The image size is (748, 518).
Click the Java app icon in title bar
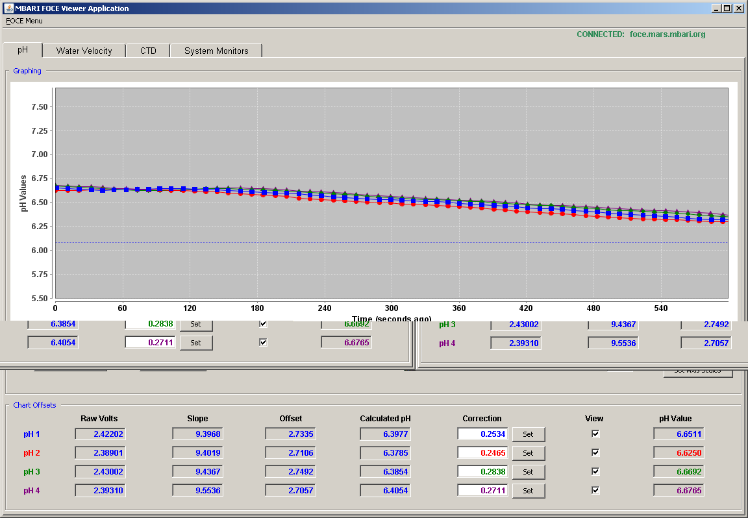coord(8,8)
